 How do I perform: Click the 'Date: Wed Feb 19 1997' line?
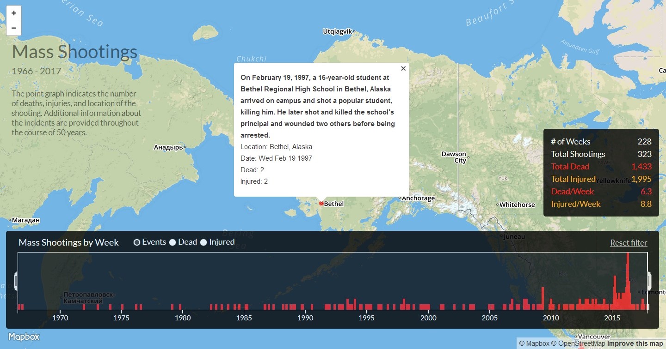(x=276, y=158)
